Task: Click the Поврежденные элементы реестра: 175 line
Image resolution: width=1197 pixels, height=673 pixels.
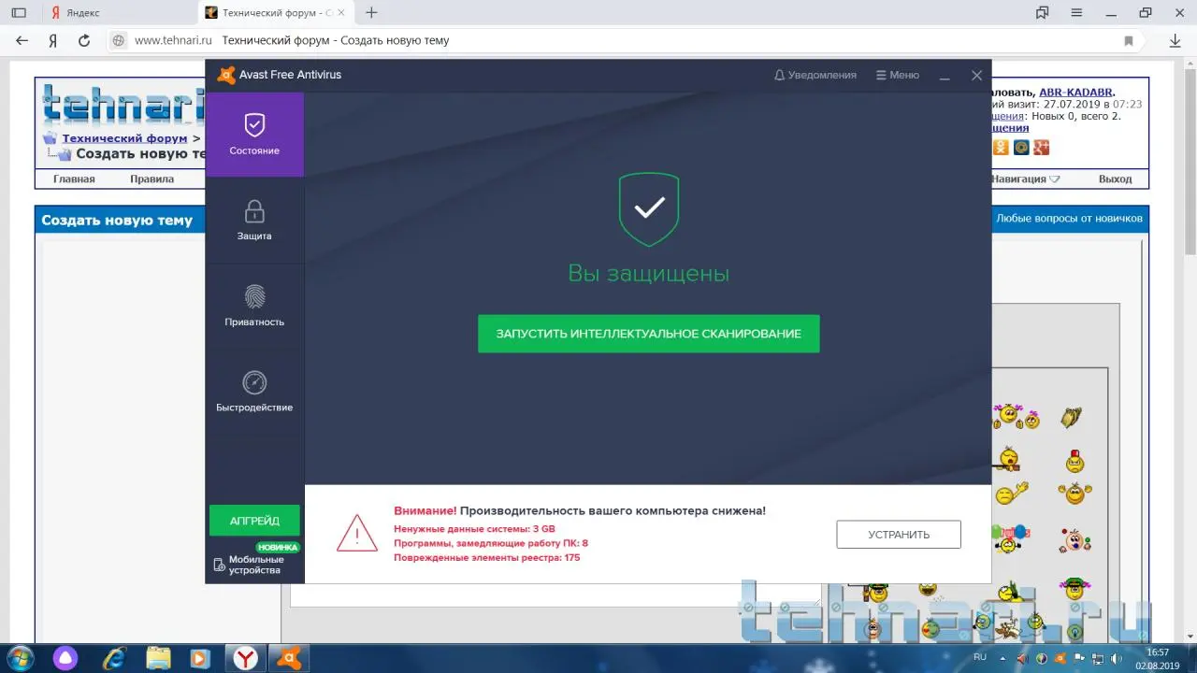Action: tap(487, 558)
